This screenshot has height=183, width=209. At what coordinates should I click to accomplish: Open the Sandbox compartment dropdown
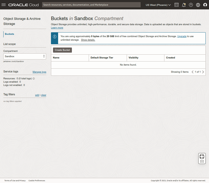(x=24, y=56)
